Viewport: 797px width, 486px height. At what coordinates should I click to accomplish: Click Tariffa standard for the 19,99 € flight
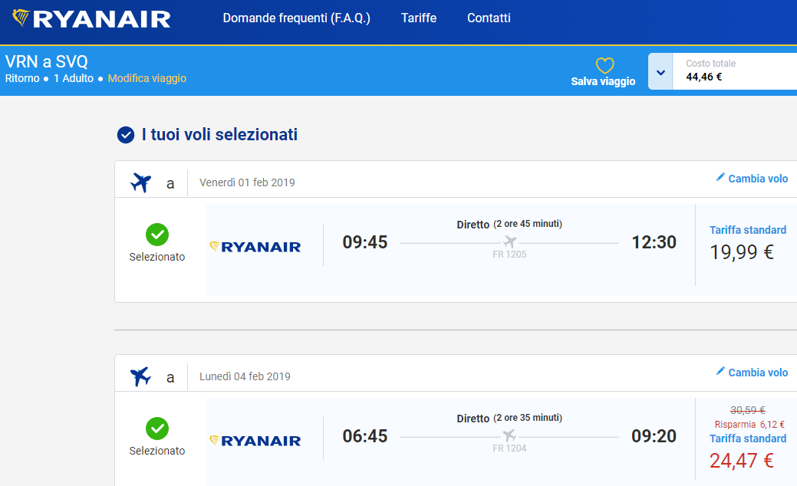tap(748, 230)
